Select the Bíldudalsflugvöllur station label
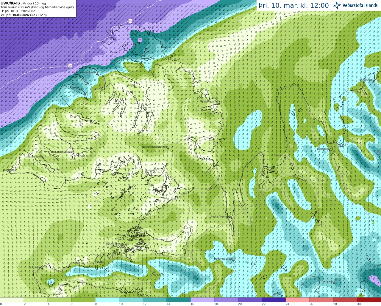 [62, 152]
